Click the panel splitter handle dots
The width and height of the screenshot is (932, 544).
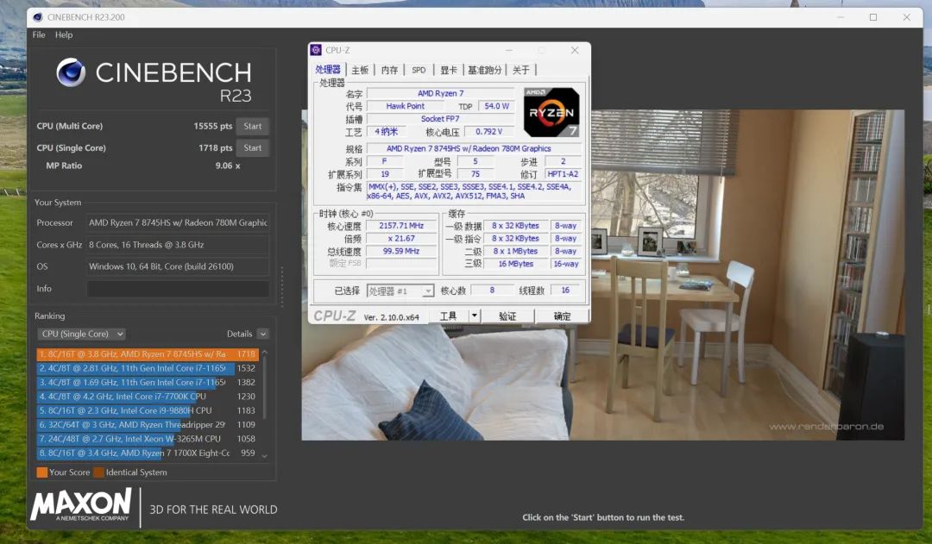(x=281, y=286)
